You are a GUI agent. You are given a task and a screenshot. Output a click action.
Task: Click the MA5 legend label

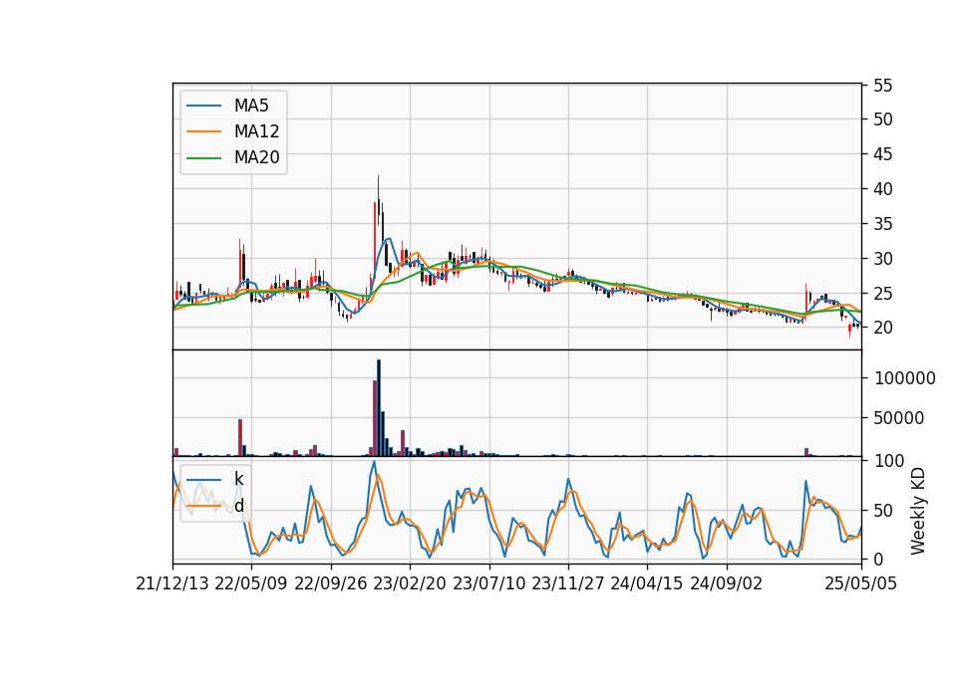(251, 106)
